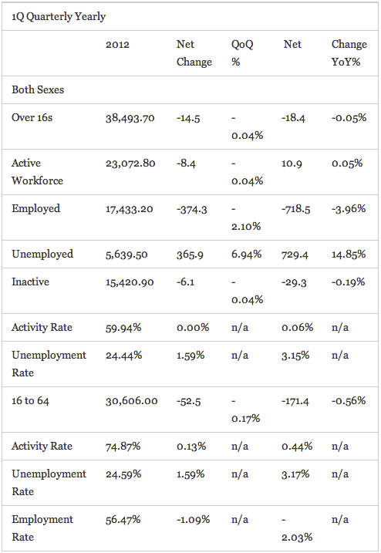Click the Over 16s value 38,493.70
Screen dimensions: 381x553
(x=130, y=118)
